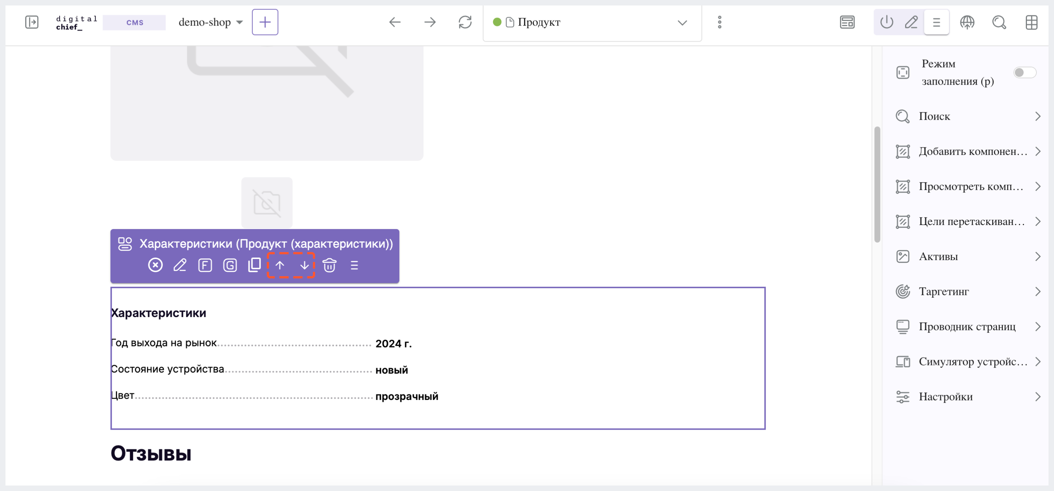This screenshot has width=1054, height=491.
Task: Expand Таргетинг with its chevron
Action: point(1038,292)
